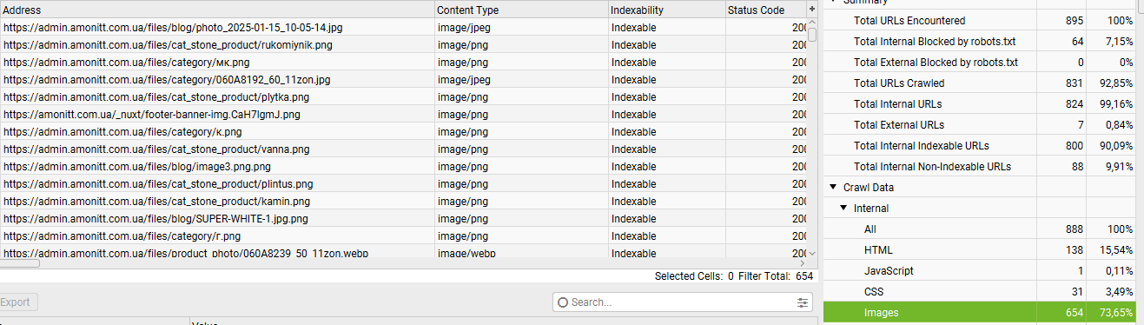Click the search magnifier icon
Screen dimensions: 1144x325
pos(563,302)
